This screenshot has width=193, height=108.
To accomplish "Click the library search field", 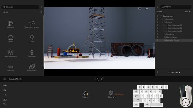I will [20, 7].
